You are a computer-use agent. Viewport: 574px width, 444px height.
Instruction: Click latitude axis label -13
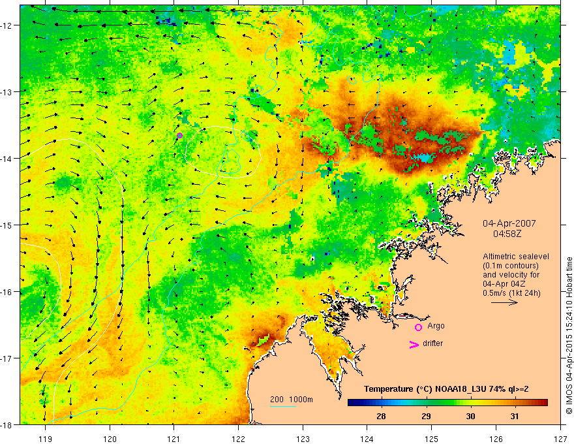click(7, 91)
